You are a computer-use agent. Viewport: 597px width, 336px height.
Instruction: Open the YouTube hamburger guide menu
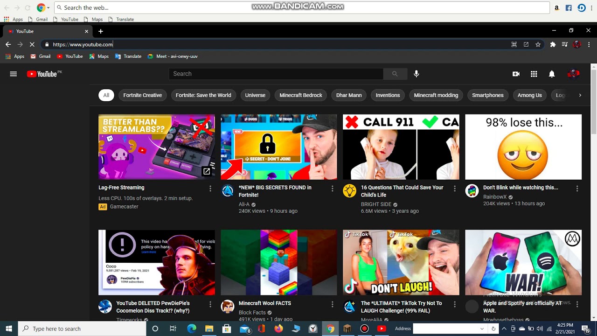pyautogui.click(x=14, y=74)
